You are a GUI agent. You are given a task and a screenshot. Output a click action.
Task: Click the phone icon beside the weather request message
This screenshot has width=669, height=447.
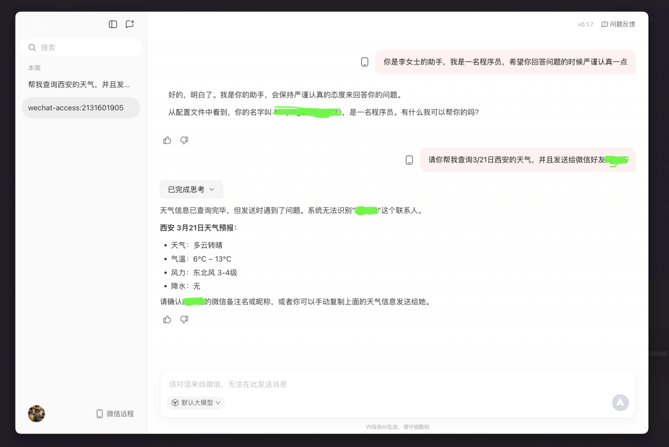[409, 160]
